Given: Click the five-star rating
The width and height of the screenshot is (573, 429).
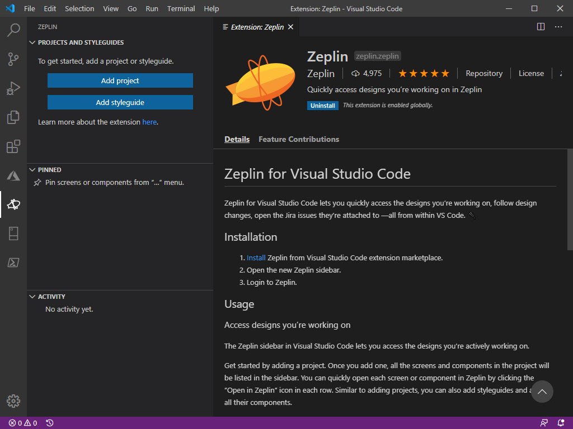Looking at the screenshot, I should (424, 73).
